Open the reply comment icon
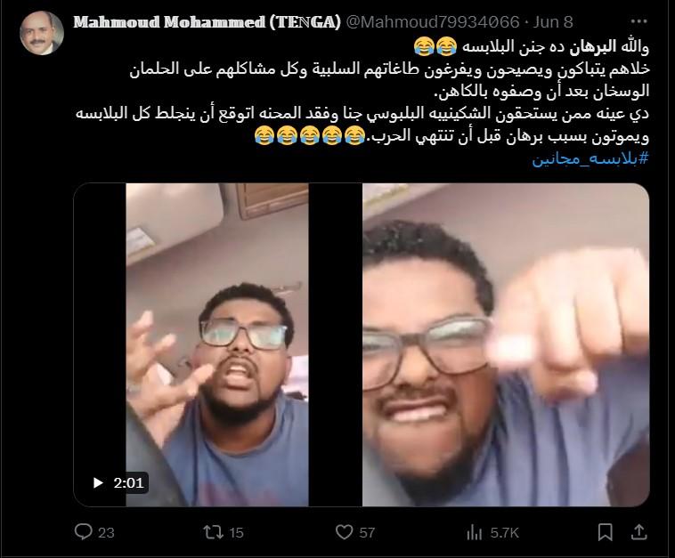The height and width of the screenshot is (558, 675). (x=83, y=532)
